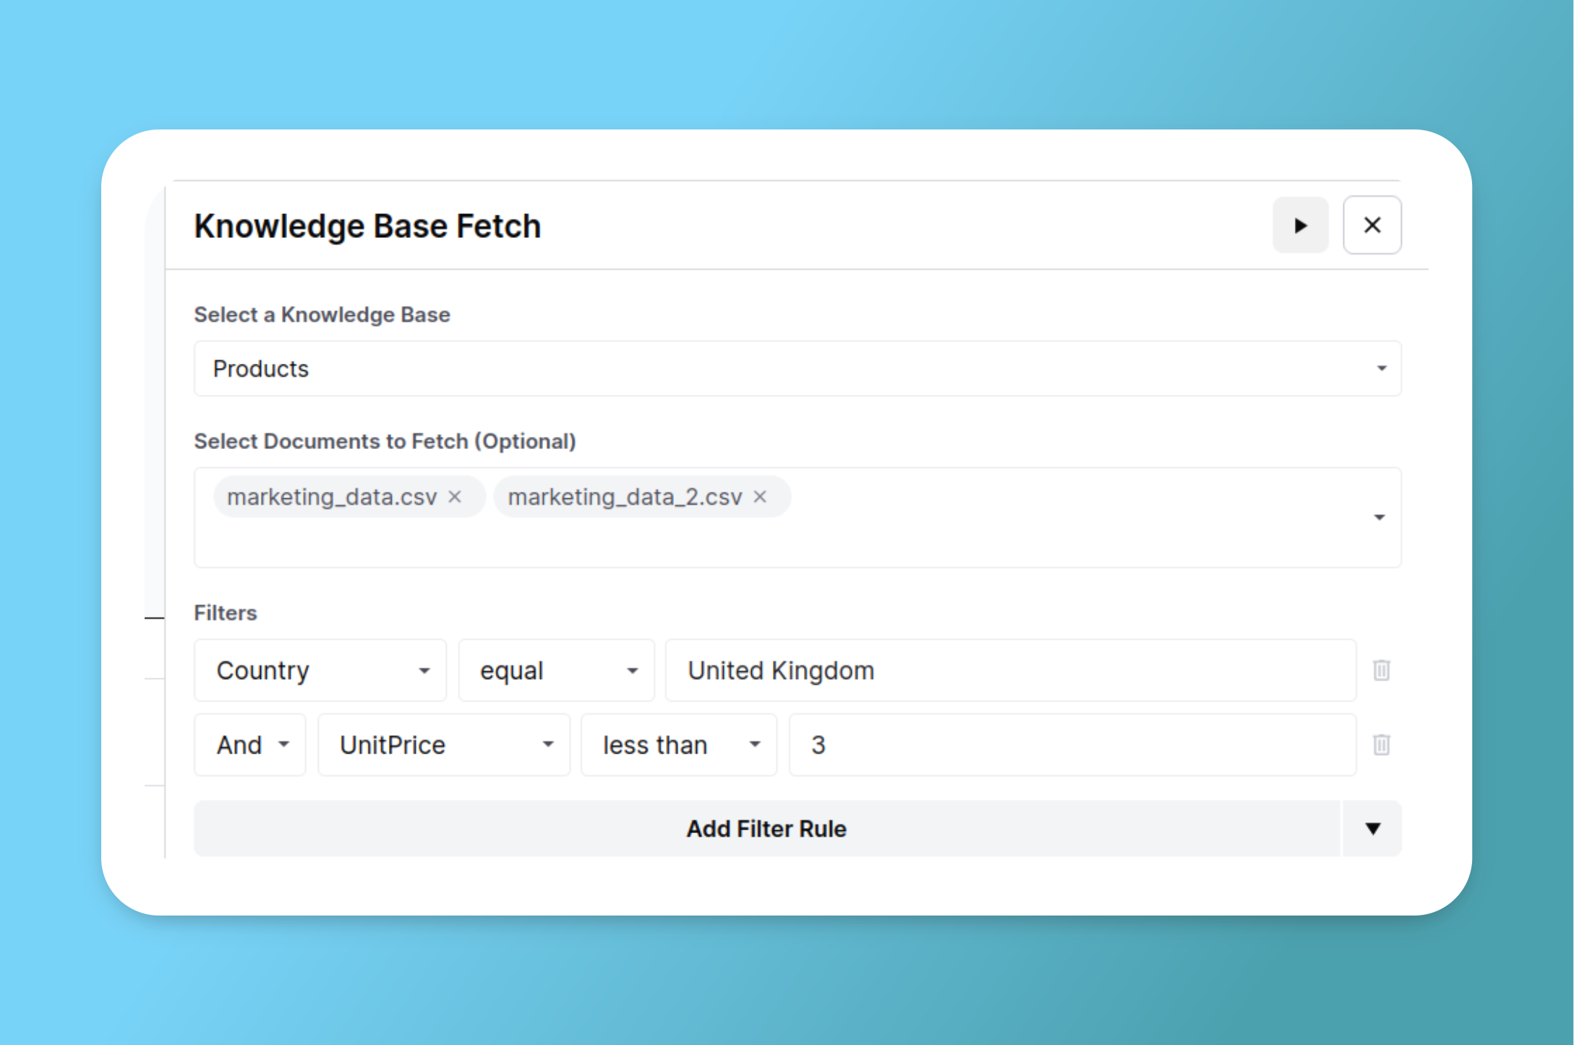Open the Add Filter Rule arrow menu

pos(1372,829)
